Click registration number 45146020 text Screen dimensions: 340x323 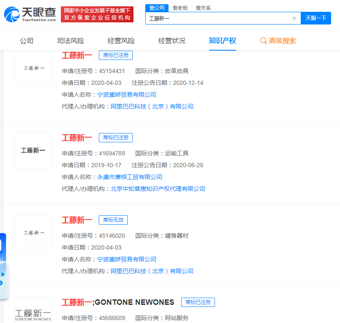coord(112,236)
